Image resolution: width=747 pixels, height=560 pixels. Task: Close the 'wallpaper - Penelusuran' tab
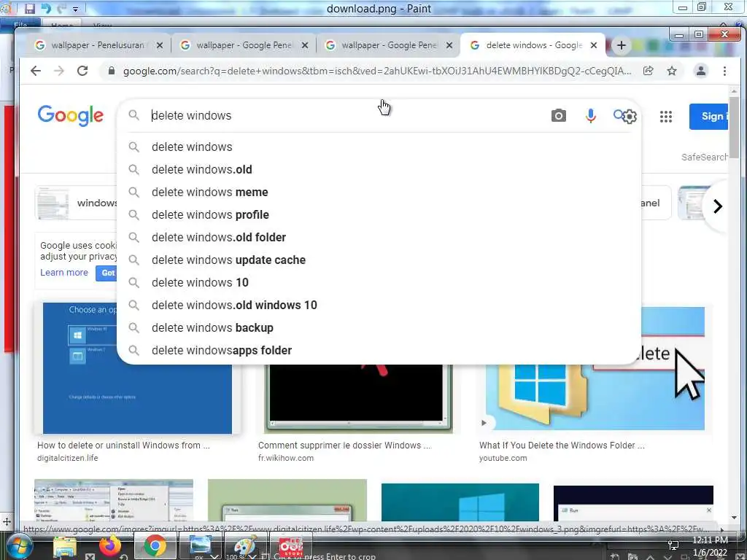click(160, 45)
